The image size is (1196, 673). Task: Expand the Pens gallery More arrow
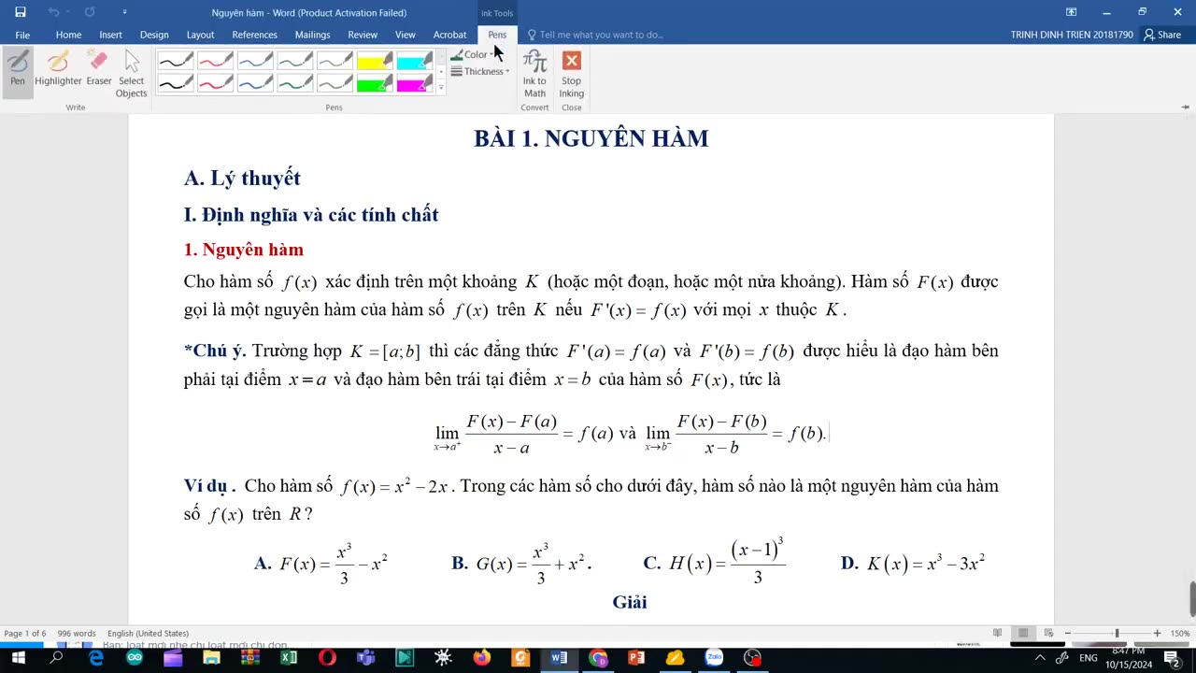[x=441, y=88]
